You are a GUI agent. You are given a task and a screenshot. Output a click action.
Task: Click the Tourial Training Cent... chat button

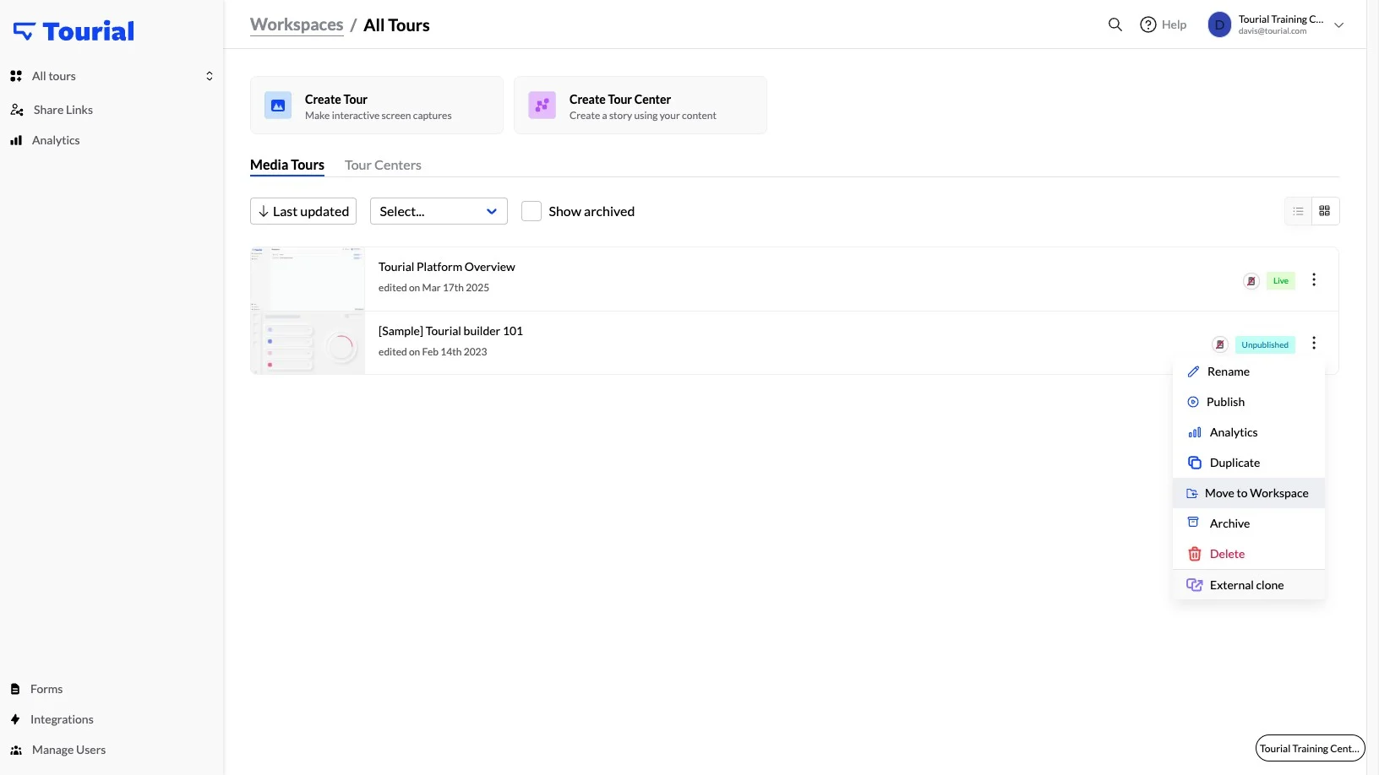coord(1310,748)
